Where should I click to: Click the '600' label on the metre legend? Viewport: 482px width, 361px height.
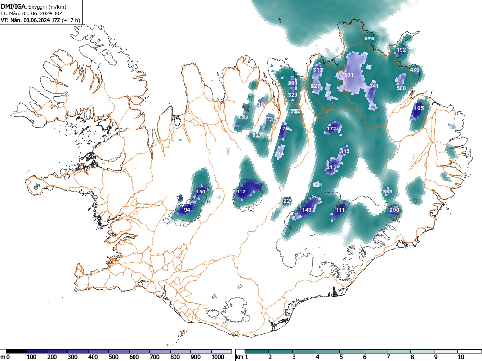(x=134, y=357)
